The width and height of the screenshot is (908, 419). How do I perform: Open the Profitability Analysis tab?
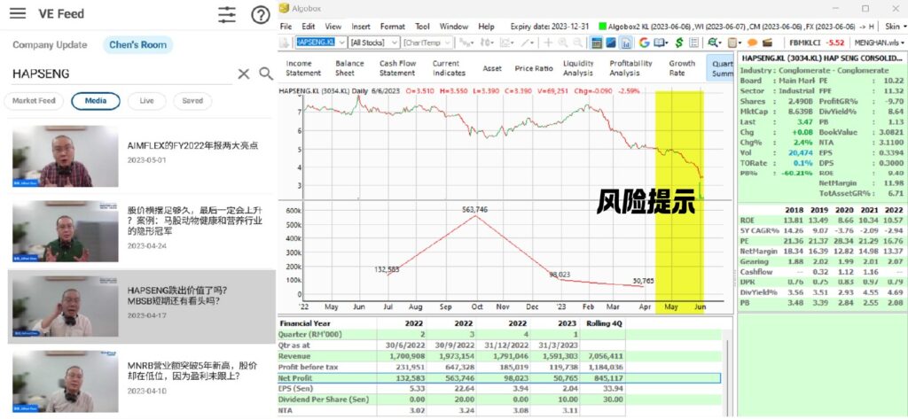click(630, 68)
